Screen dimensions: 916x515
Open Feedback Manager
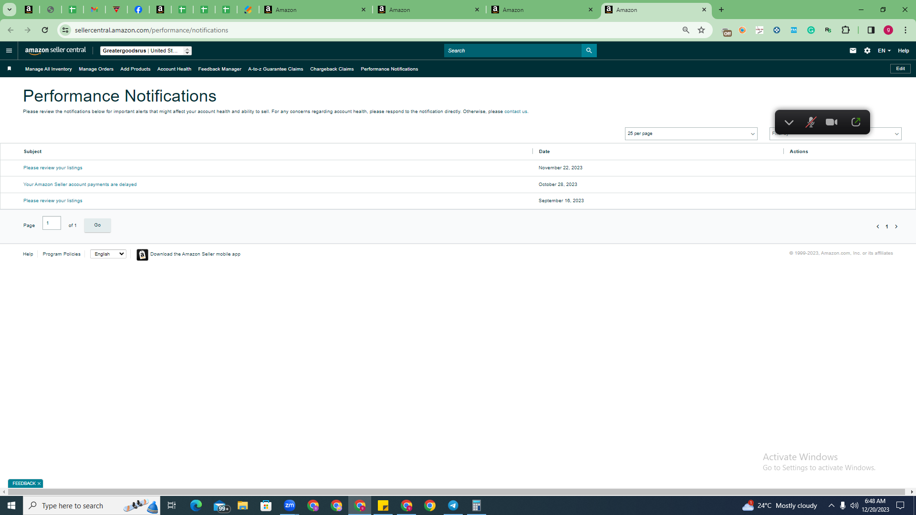[219, 69]
